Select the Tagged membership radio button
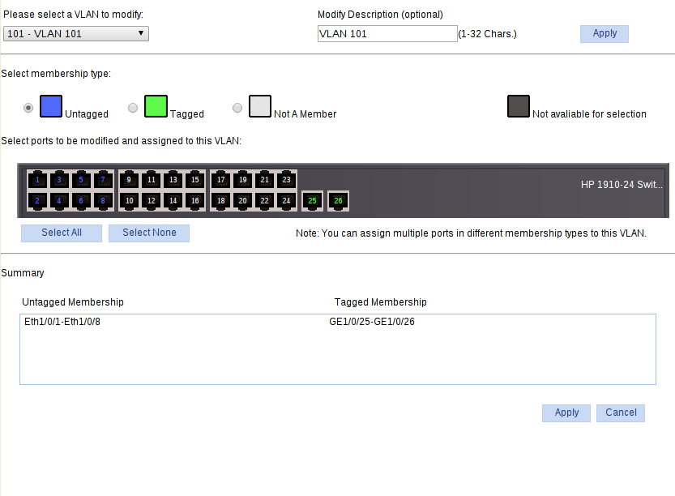 point(133,108)
